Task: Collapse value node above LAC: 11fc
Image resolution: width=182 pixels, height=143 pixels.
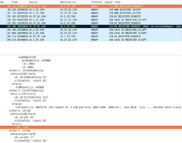Action: pos(13,124)
